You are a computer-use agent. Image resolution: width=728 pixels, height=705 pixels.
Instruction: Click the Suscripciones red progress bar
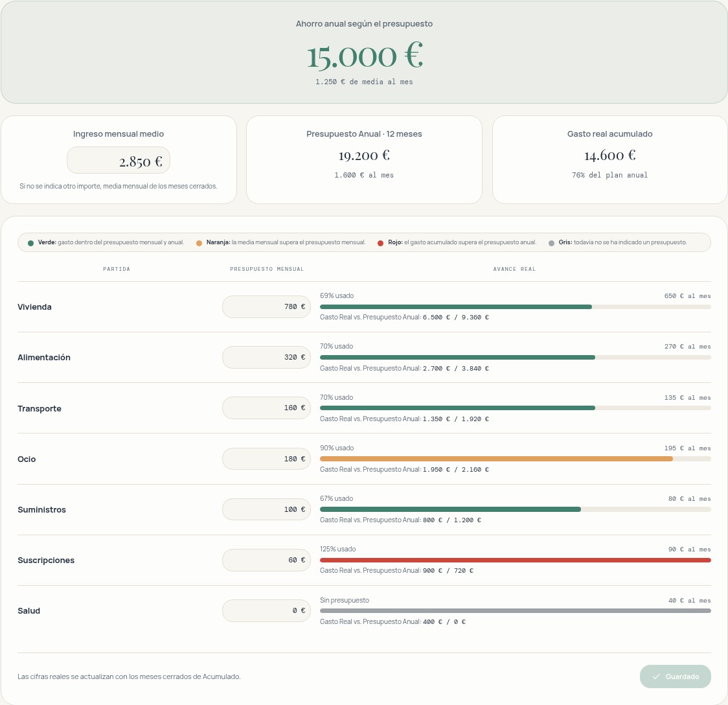[x=516, y=560]
